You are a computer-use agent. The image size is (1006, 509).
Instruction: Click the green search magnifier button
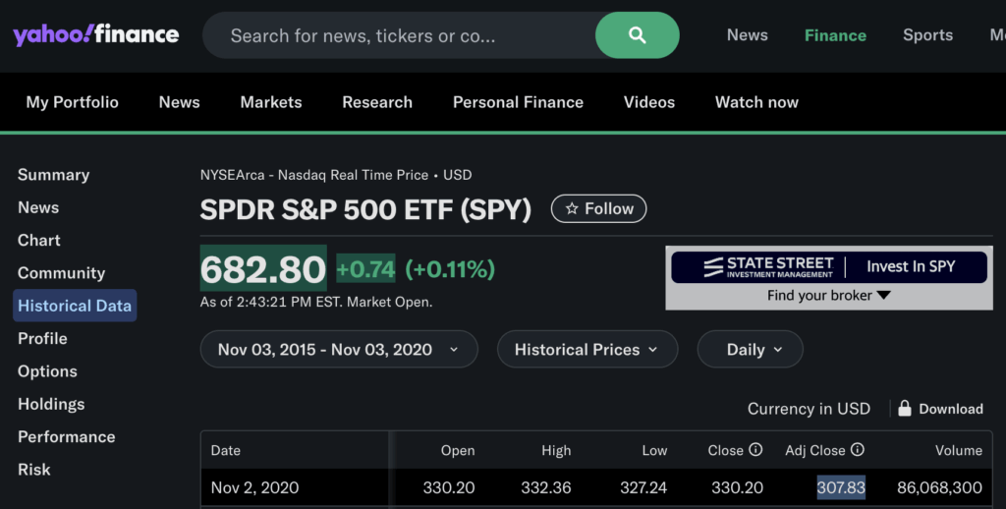[637, 35]
